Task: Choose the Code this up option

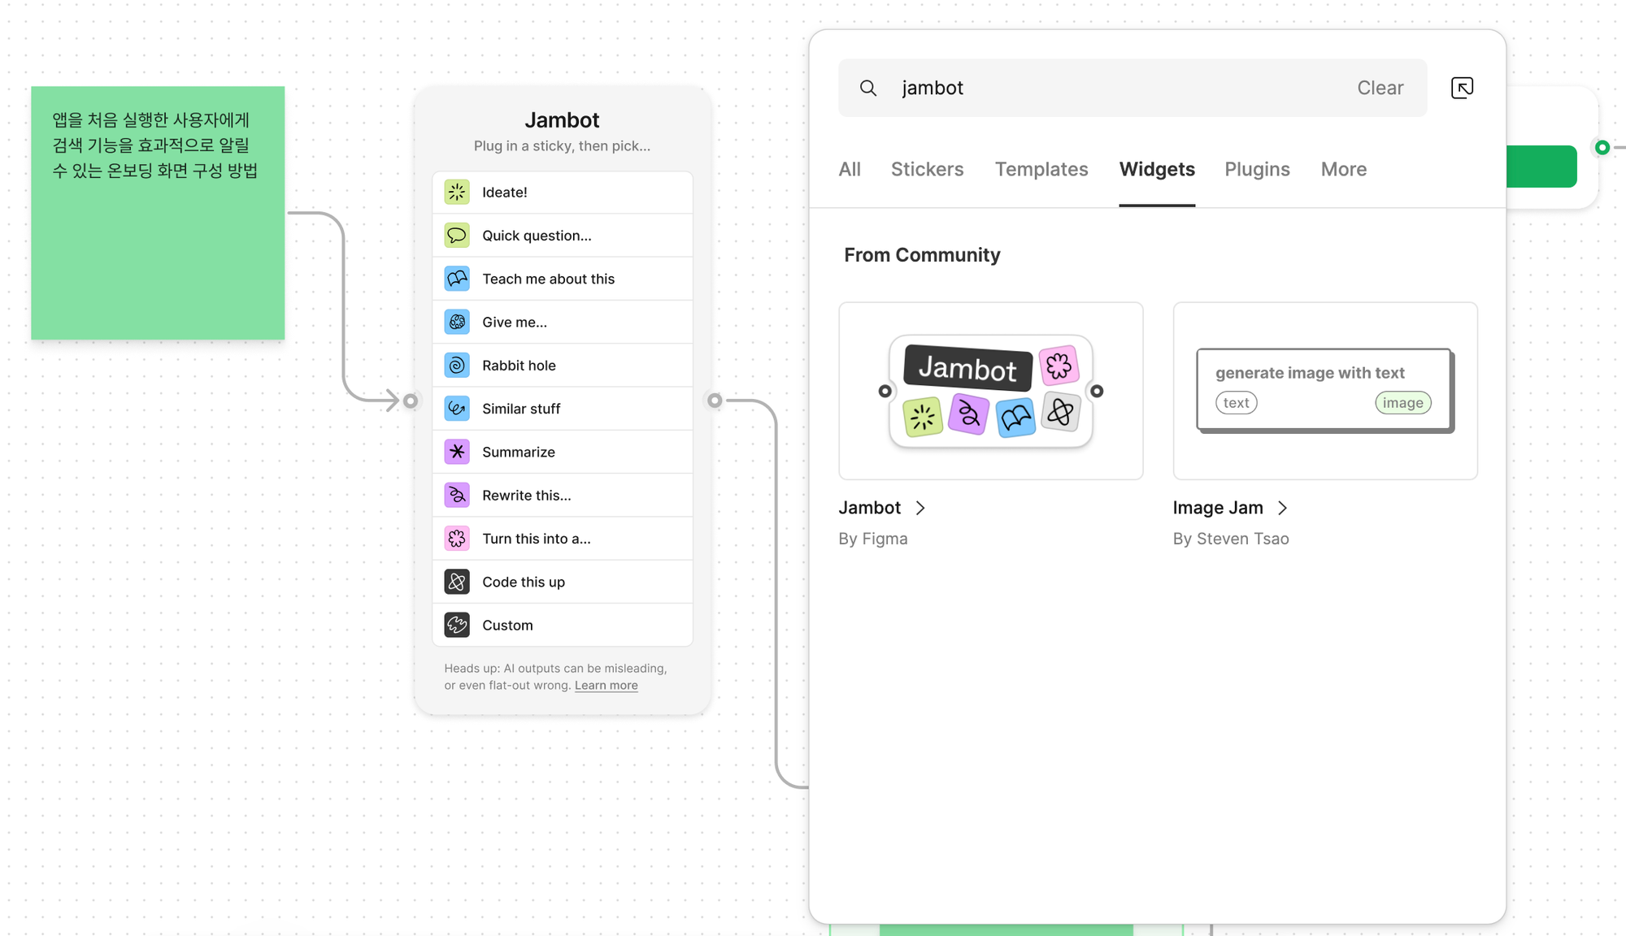Action: 563,582
